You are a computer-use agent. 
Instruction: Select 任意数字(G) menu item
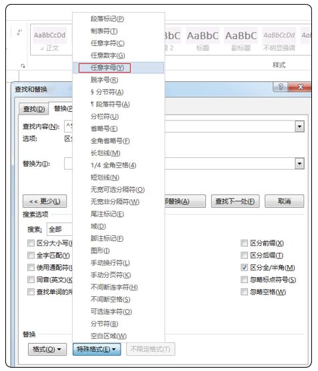(x=119, y=55)
